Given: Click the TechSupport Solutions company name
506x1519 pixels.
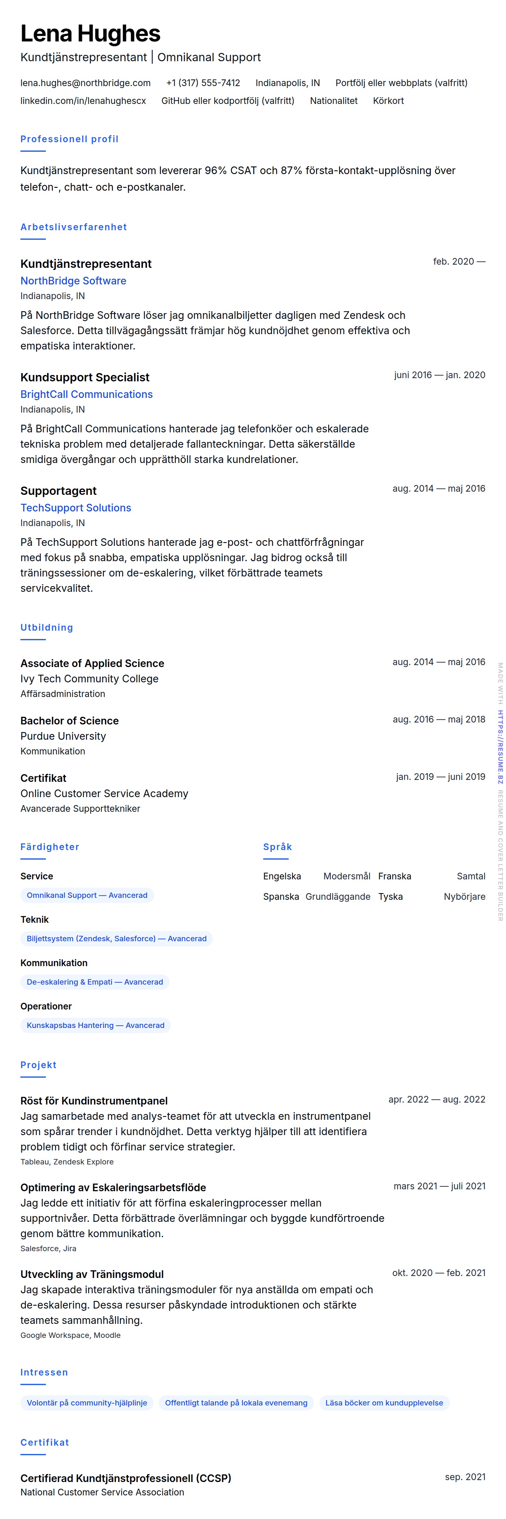Looking at the screenshot, I should click(76, 508).
